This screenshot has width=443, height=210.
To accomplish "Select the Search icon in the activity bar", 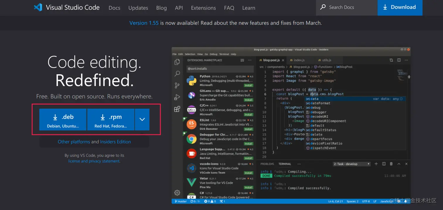I will coord(177,74).
